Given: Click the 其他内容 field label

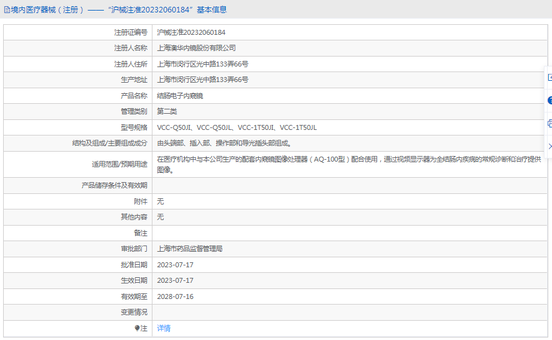Looking at the screenshot, I should tap(134, 217).
